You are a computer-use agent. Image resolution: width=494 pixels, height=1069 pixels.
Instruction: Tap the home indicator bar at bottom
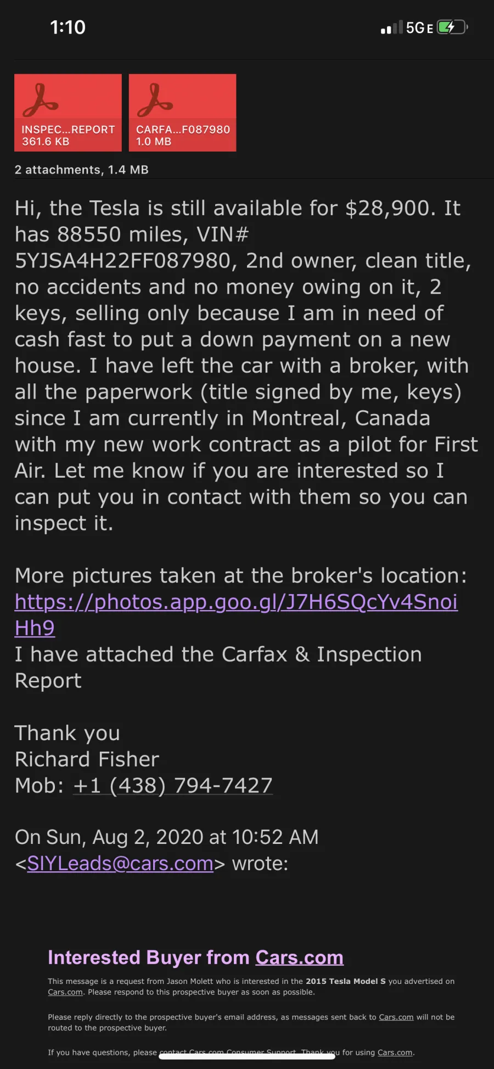pyautogui.click(x=247, y=1056)
